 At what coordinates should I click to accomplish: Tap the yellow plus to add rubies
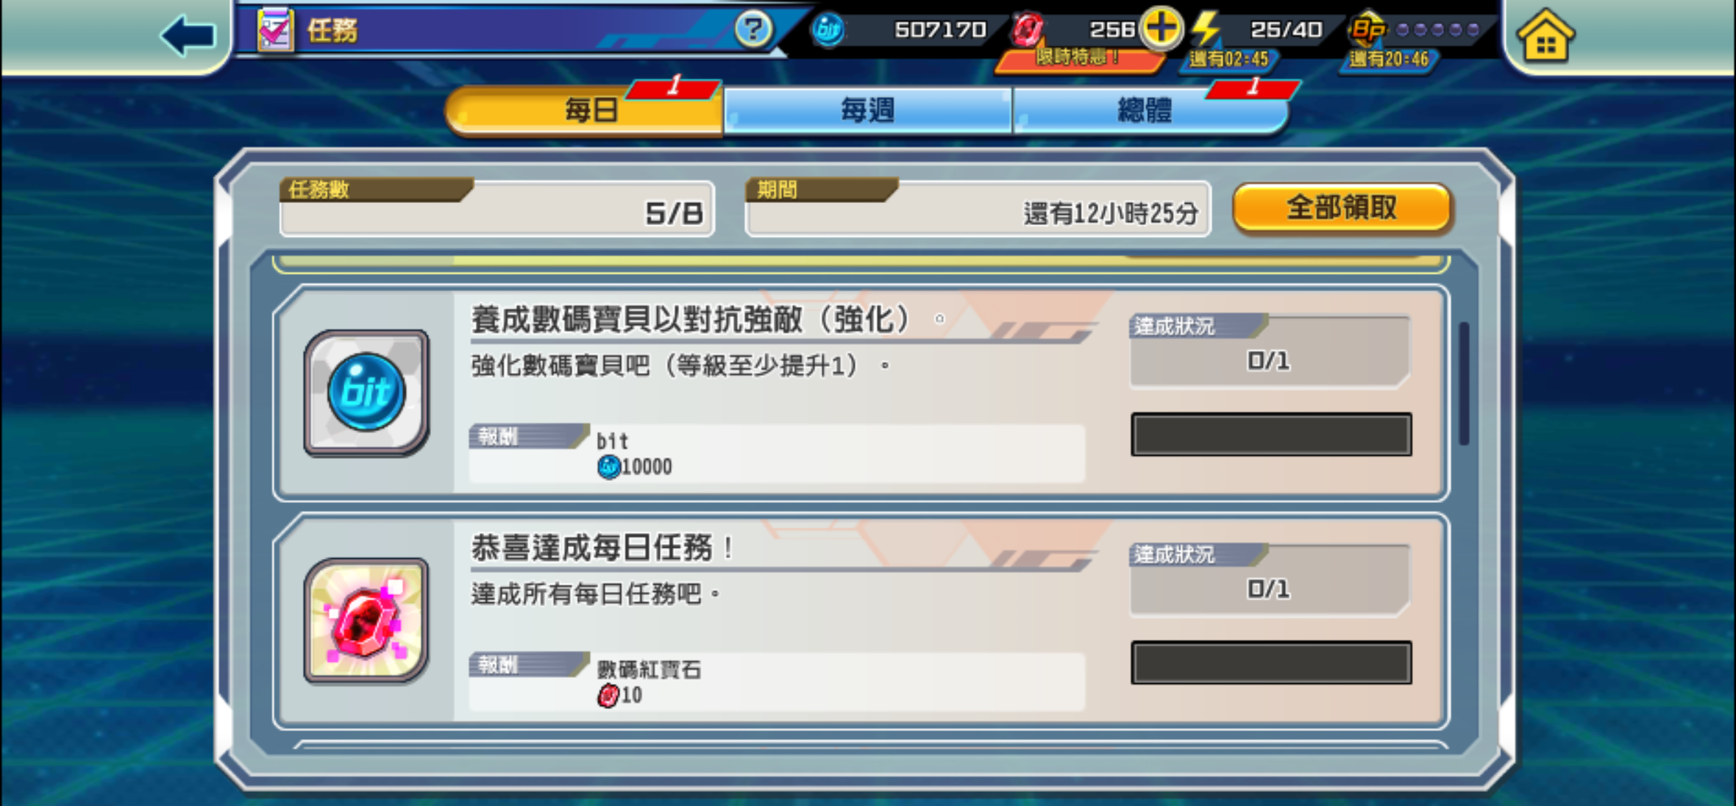pyautogui.click(x=1161, y=29)
